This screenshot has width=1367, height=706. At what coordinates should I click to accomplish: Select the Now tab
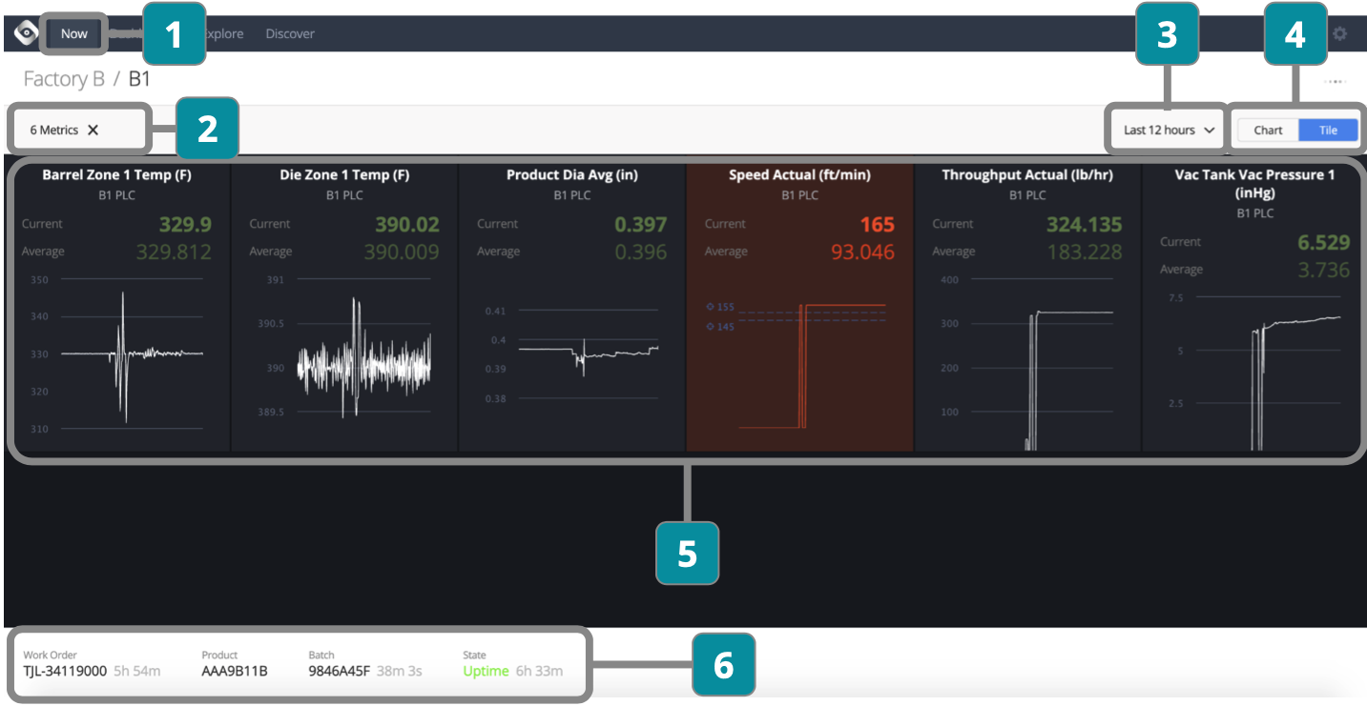[x=73, y=33]
